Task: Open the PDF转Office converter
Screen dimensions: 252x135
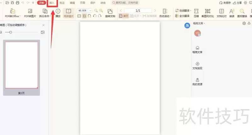Action: (x=13, y=13)
